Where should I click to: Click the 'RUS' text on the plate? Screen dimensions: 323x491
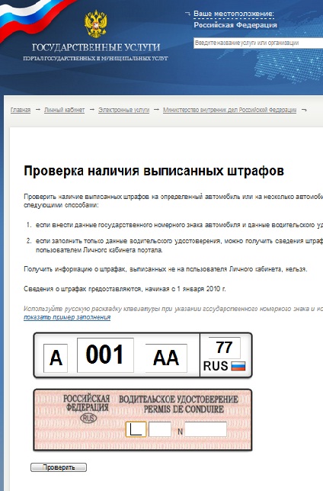point(216,366)
